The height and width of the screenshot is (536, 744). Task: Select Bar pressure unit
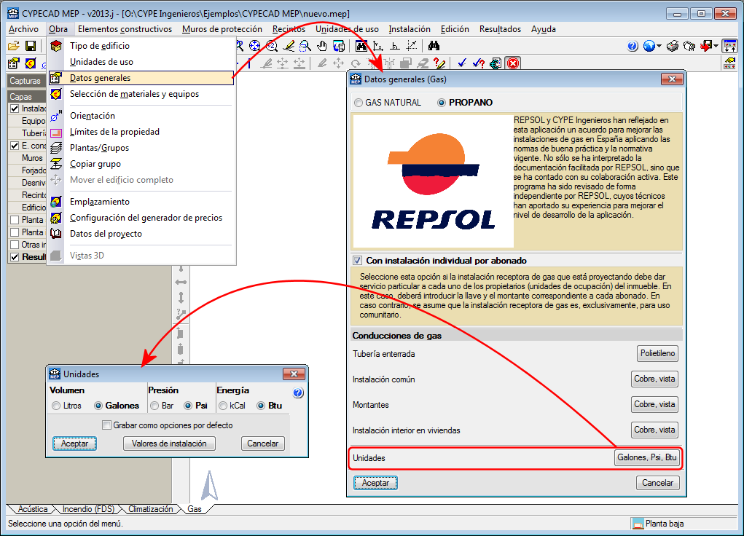click(x=162, y=406)
